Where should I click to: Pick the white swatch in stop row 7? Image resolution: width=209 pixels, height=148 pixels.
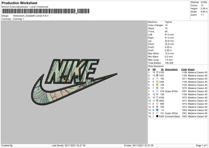coord(157,91)
